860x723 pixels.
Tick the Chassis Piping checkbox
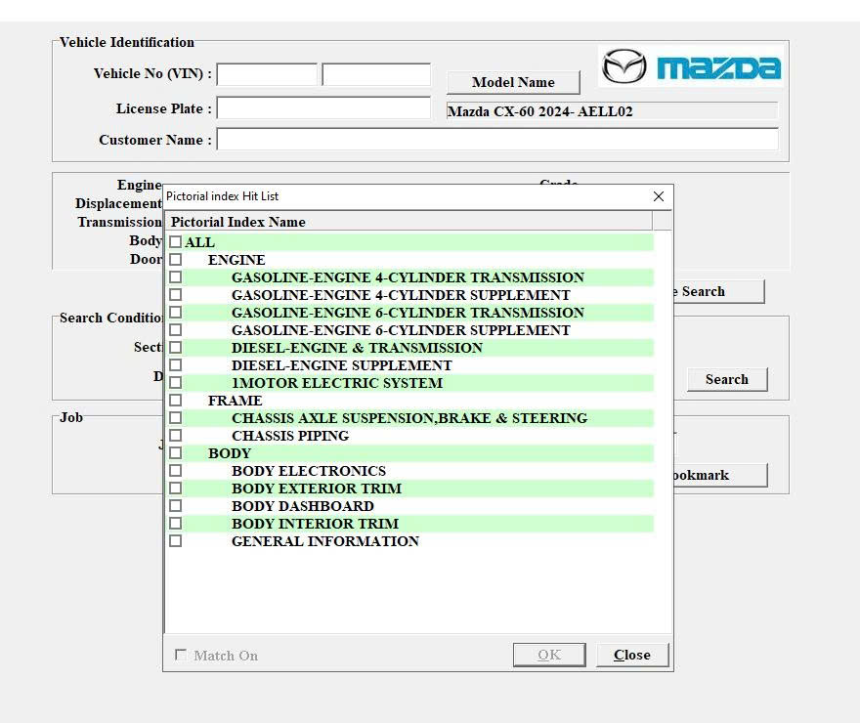point(176,435)
